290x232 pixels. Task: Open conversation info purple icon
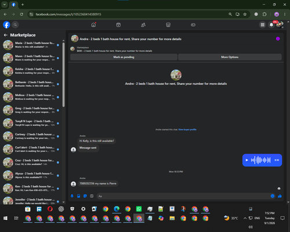[278, 39]
